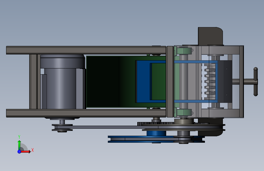The width and height of the screenshot is (264, 171).
Task: Select the toothed cutter roller inside the housing
Action: click(210, 82)
